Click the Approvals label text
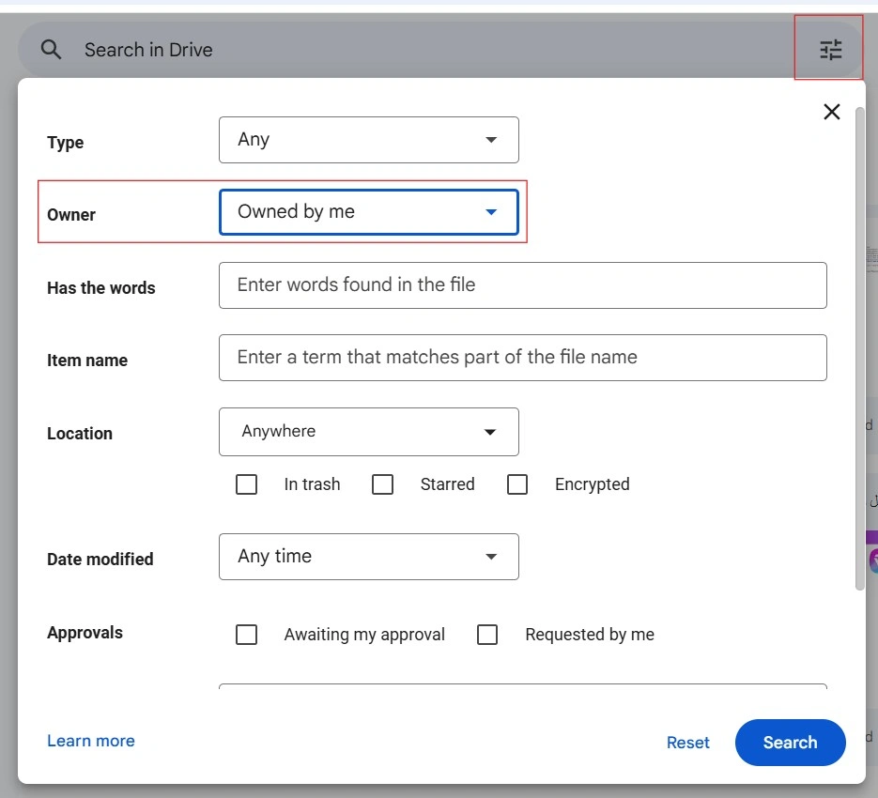Screen dimensions: 878x798 coord(85,632)
